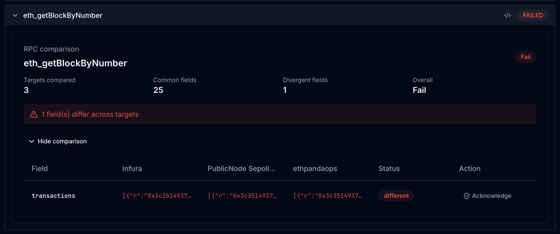Click the Divergent fields value 1
This screenshot has width=560, height=234.
click(285, 90)
